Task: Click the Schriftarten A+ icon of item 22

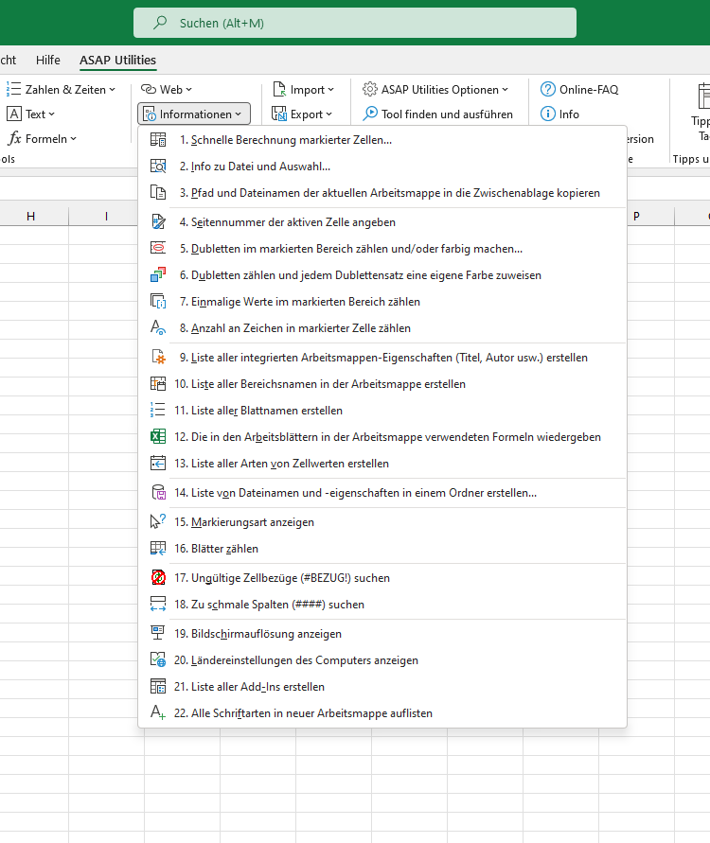Action: pos(158,712)
